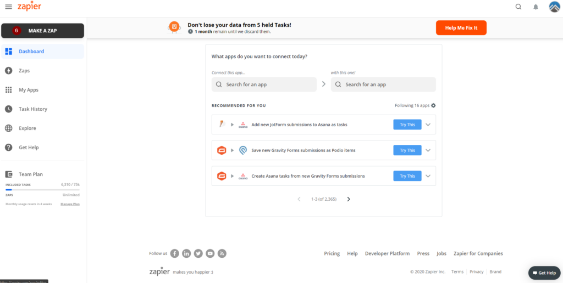Click the Zapier logo in header
This screenshot has height=283, width=563.
29,7
